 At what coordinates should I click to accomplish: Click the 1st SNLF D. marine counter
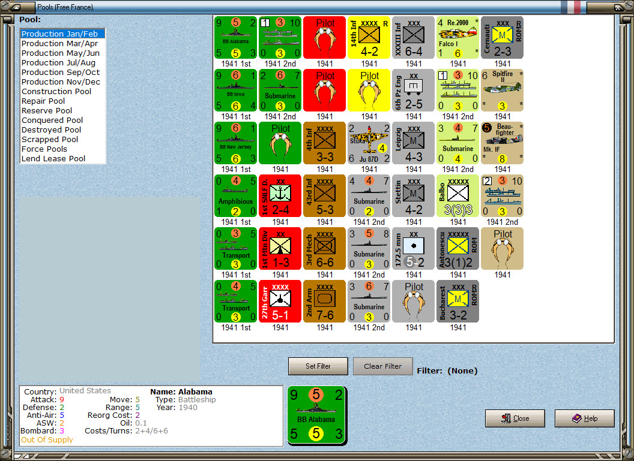point(280,196)
